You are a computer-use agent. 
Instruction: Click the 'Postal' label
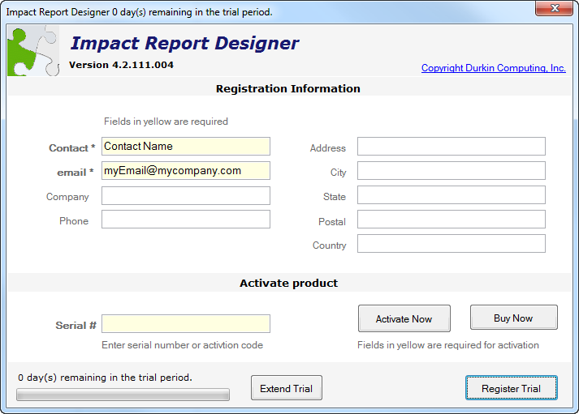pos(332,222)
